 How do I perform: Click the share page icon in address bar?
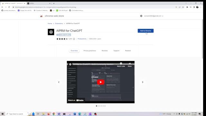180,7
